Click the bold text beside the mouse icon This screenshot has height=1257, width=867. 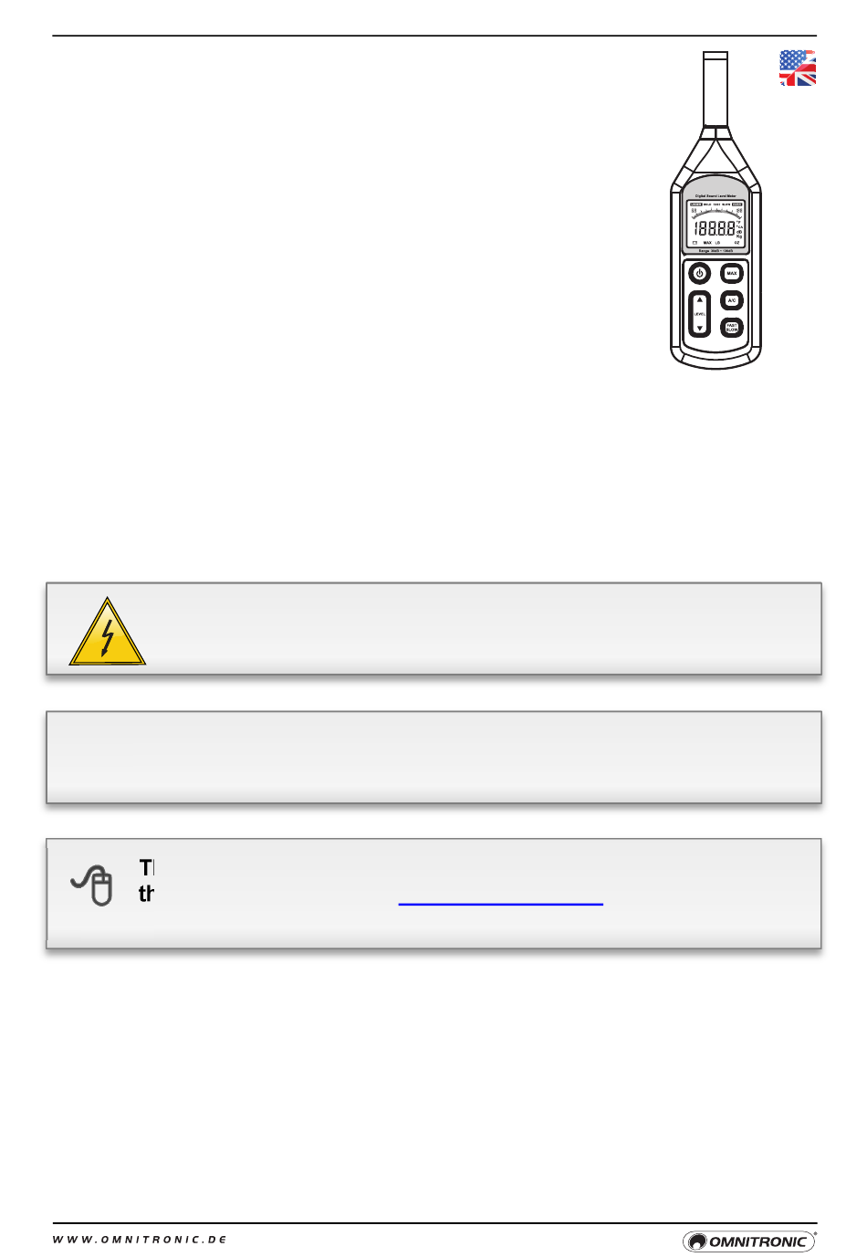click(x=147, y=880)
